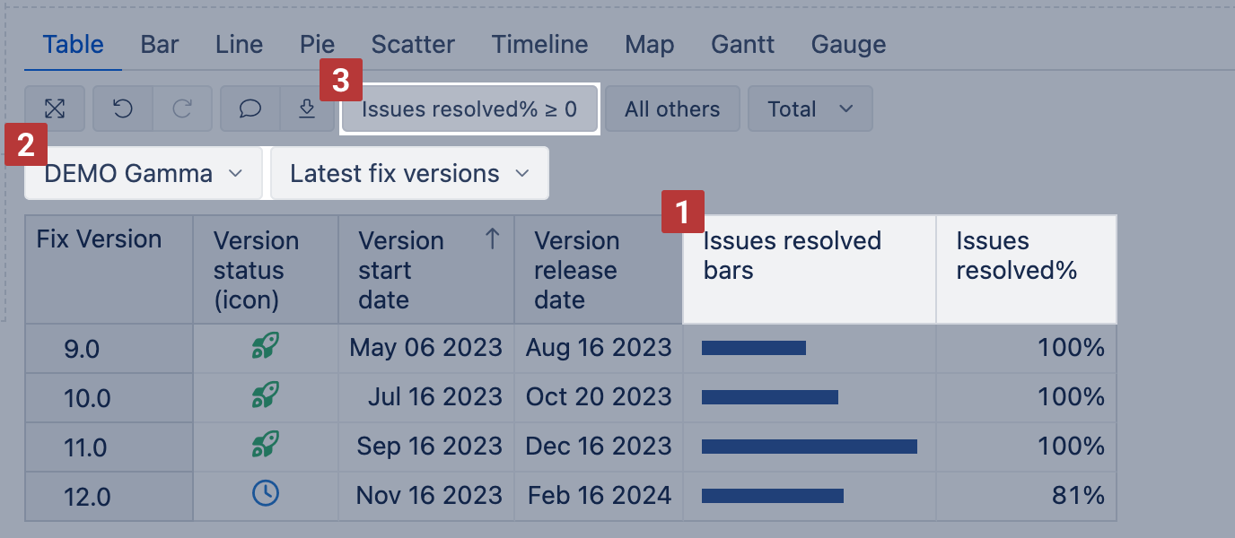Open the Latest fix versions dropdown
The height and width of the screenshot is (538, 1235).
click(x=409, y=173)
